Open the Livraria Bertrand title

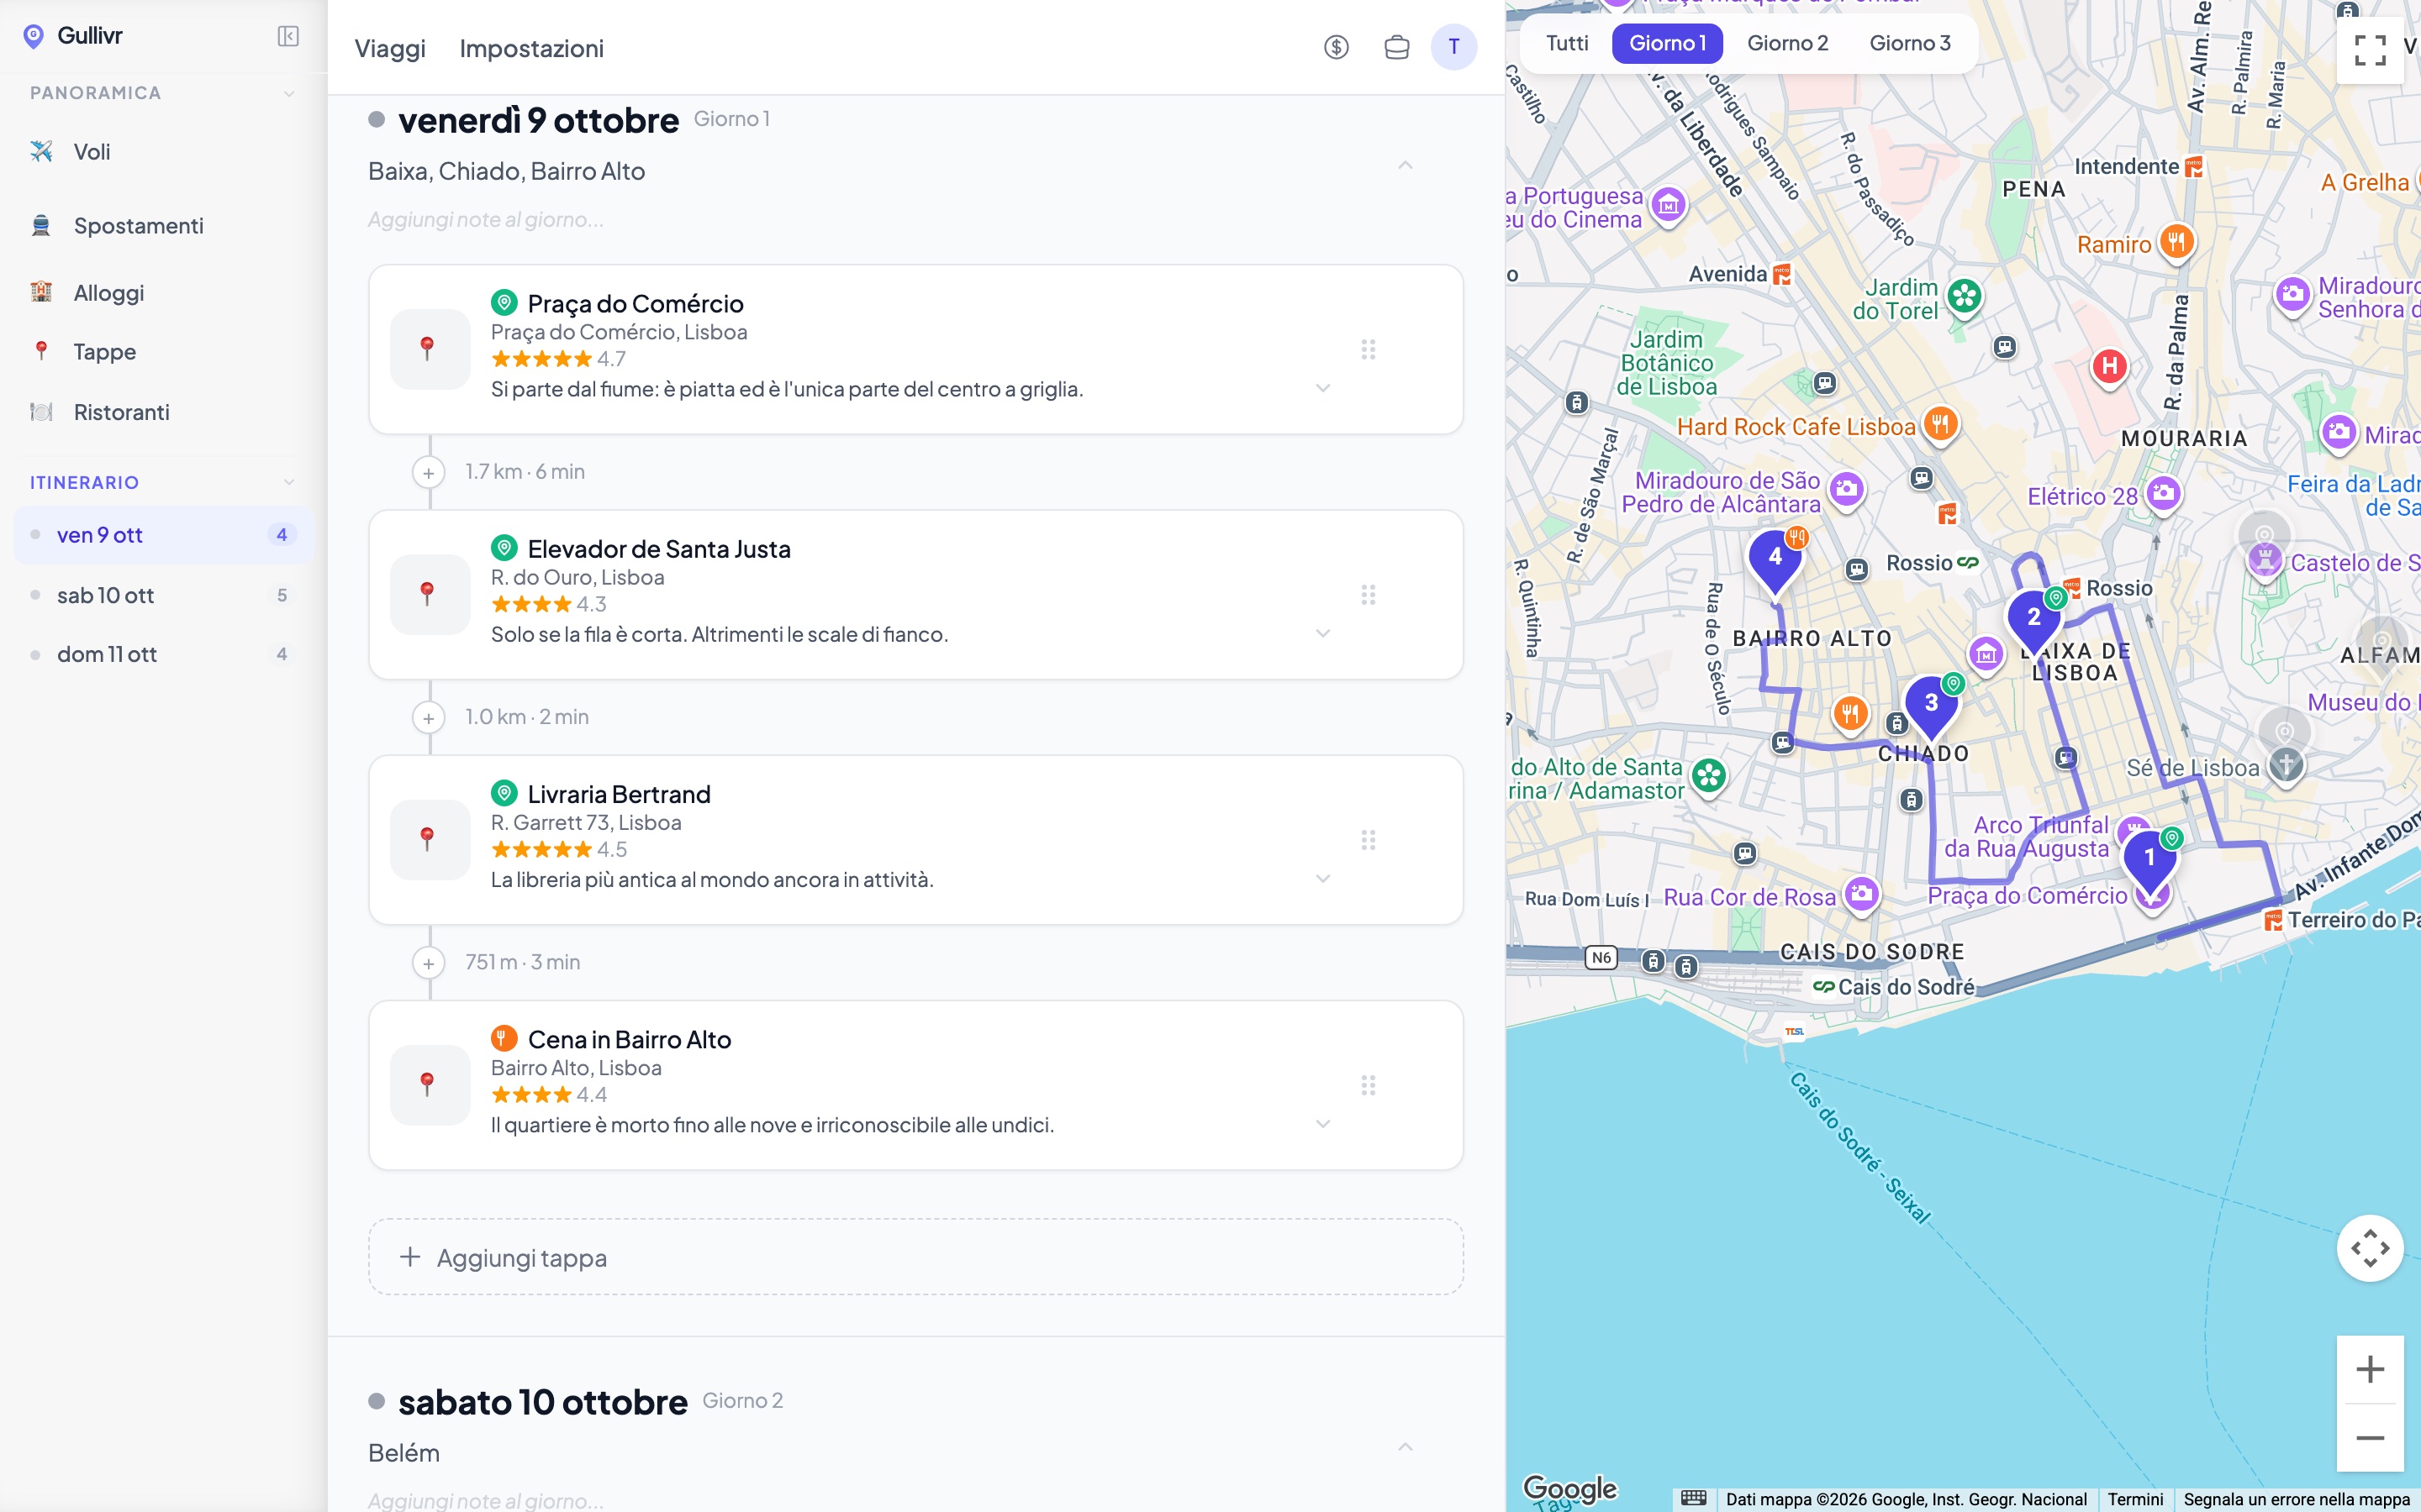(x=618, y=794)
